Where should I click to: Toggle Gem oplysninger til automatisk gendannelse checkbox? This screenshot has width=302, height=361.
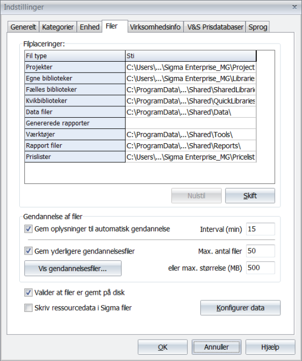click(x=28, y=229)
